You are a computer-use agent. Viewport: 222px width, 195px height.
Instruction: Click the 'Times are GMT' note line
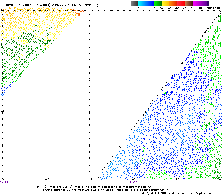click(93, 187)
